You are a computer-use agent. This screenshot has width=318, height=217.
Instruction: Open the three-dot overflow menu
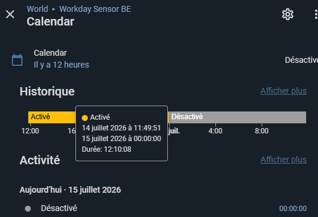[316, 14]
